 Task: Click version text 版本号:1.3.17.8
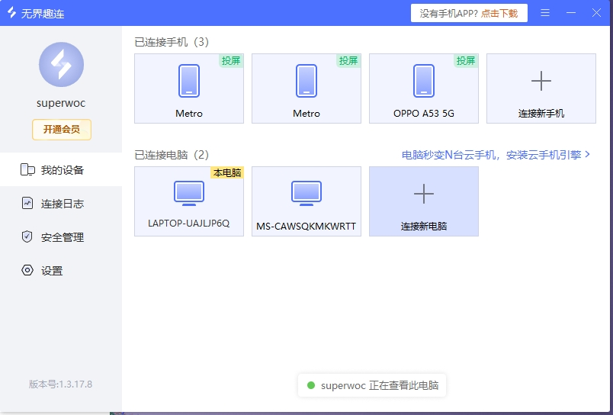point(60,384)
